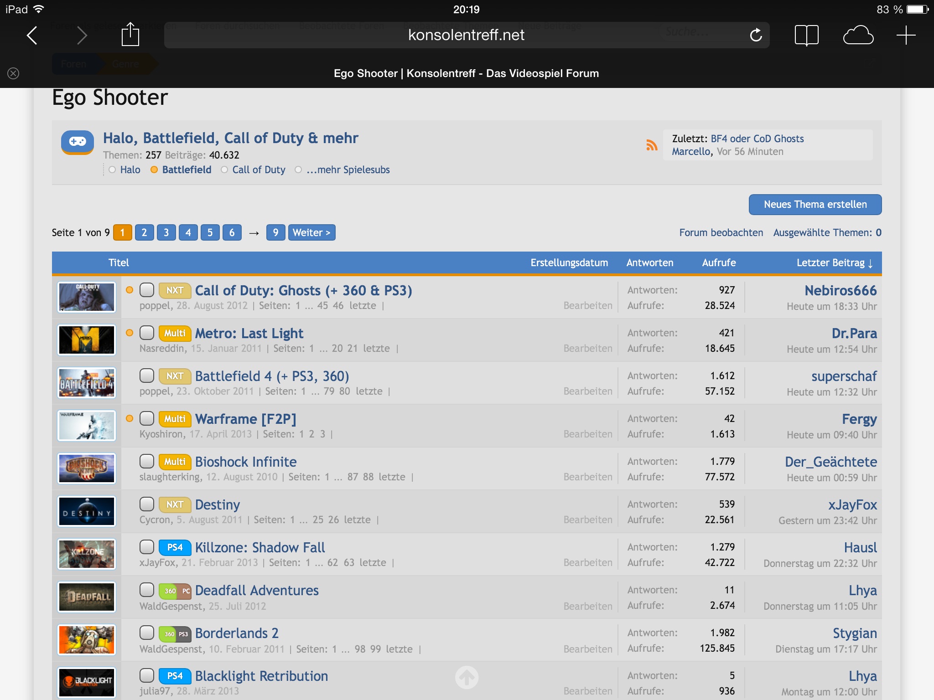Open thread Battlefield 4 (+ PS3, 360)

(272, 376)
